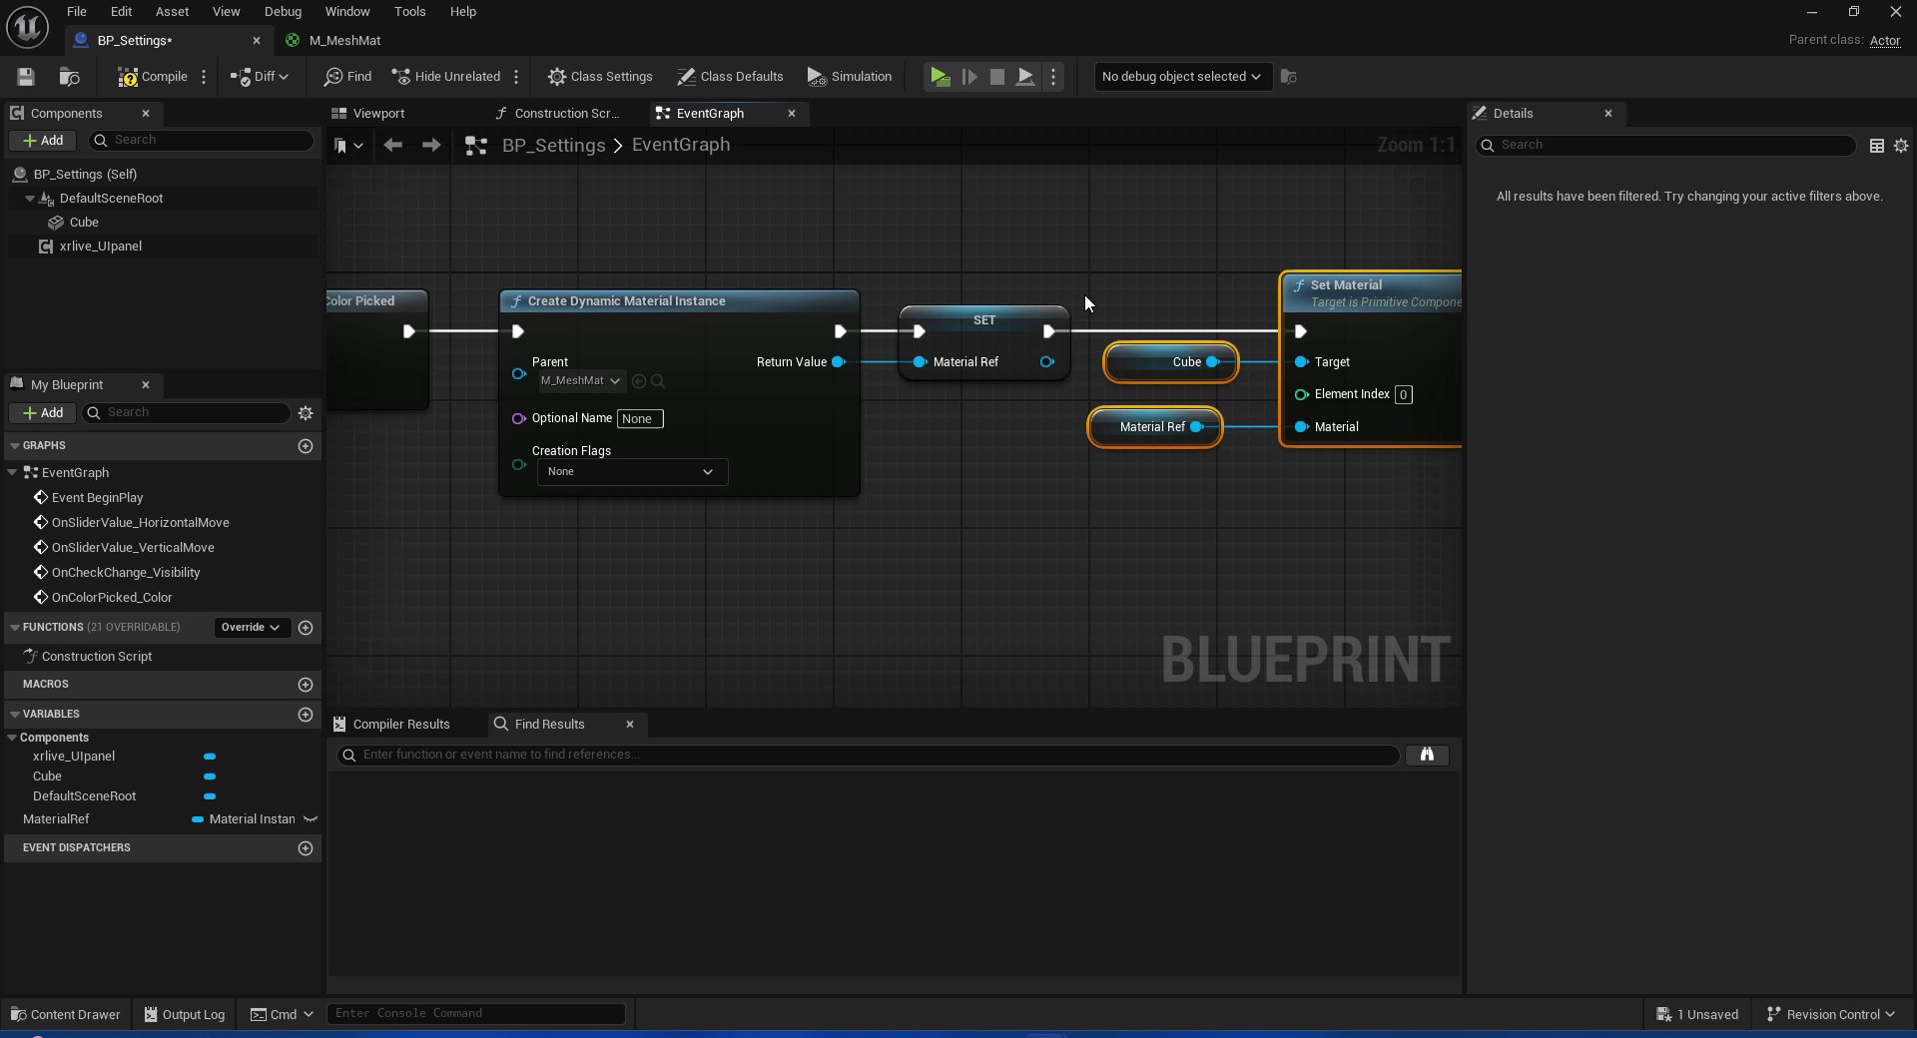Click the Find toolbar button

[x=347, y=77]
